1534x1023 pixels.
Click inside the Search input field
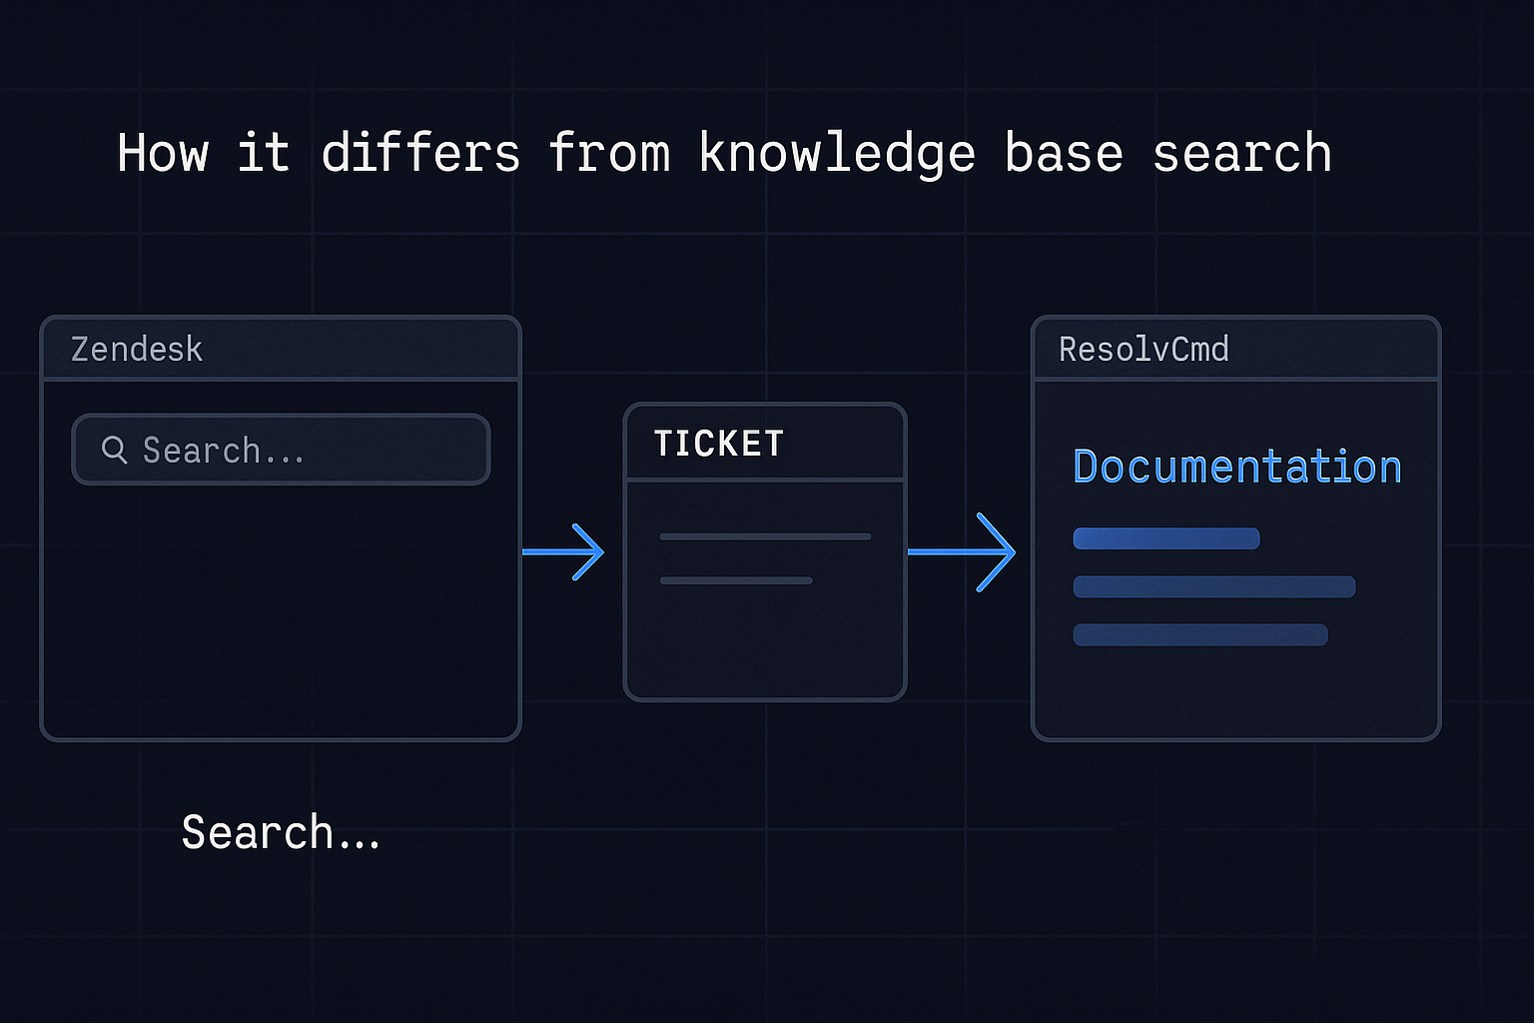click(280, 450)
